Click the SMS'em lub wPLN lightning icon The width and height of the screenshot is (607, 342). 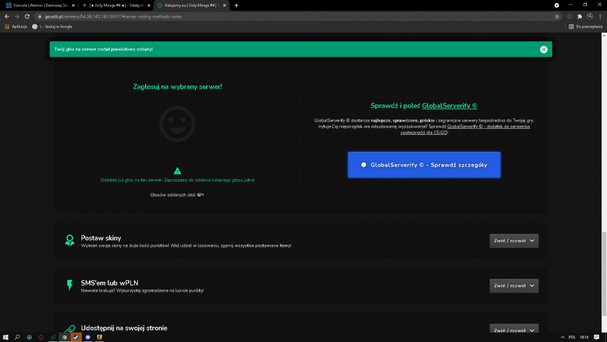[70, 285]
